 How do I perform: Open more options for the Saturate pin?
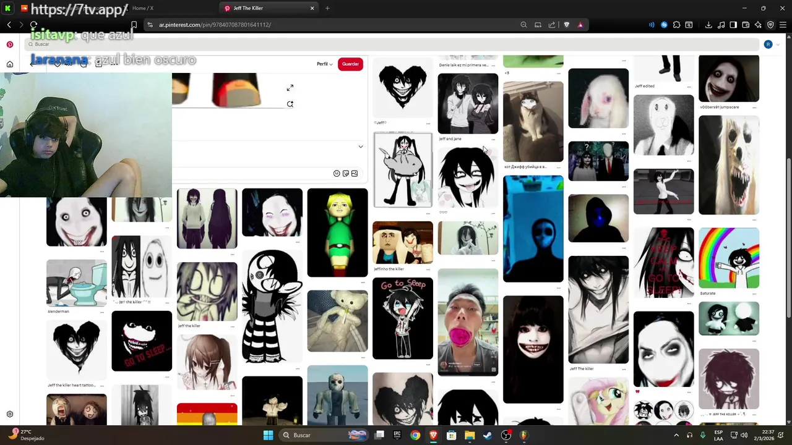(754, 294)
